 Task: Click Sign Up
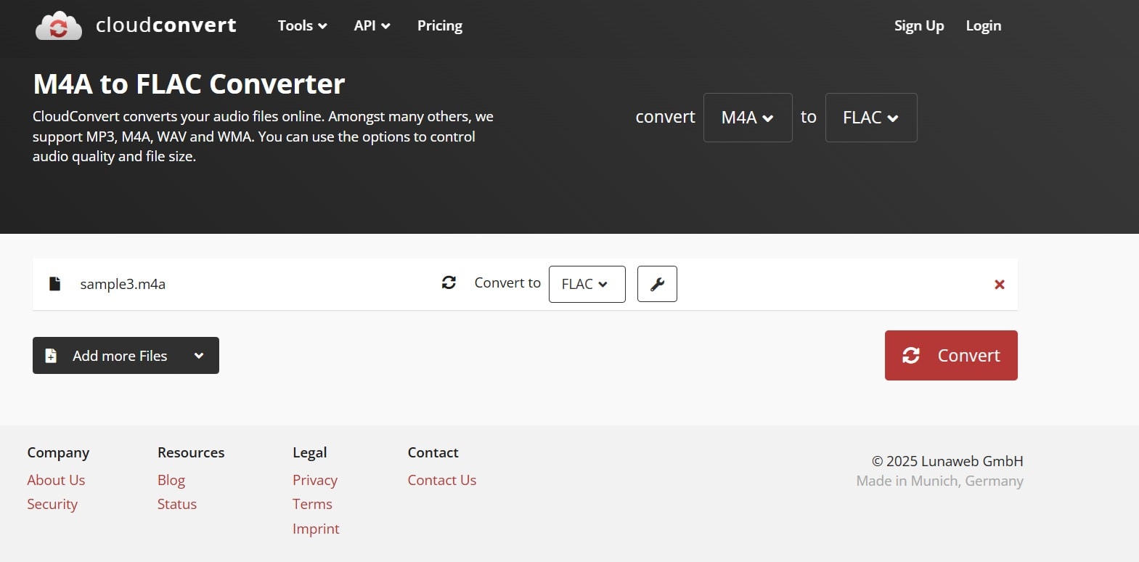[919, 25]
